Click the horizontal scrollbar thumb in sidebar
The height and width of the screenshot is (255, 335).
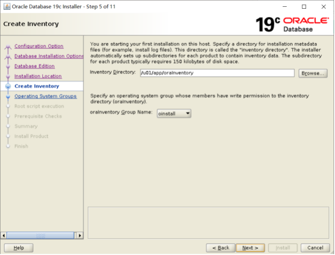tap(40, 236)
